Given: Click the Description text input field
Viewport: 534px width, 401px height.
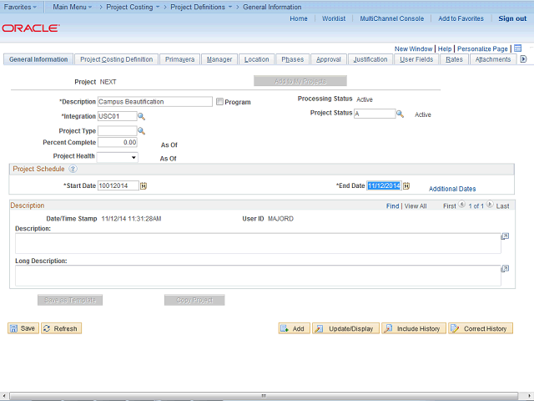Looking at the screenshot, I should coord(154,102).
